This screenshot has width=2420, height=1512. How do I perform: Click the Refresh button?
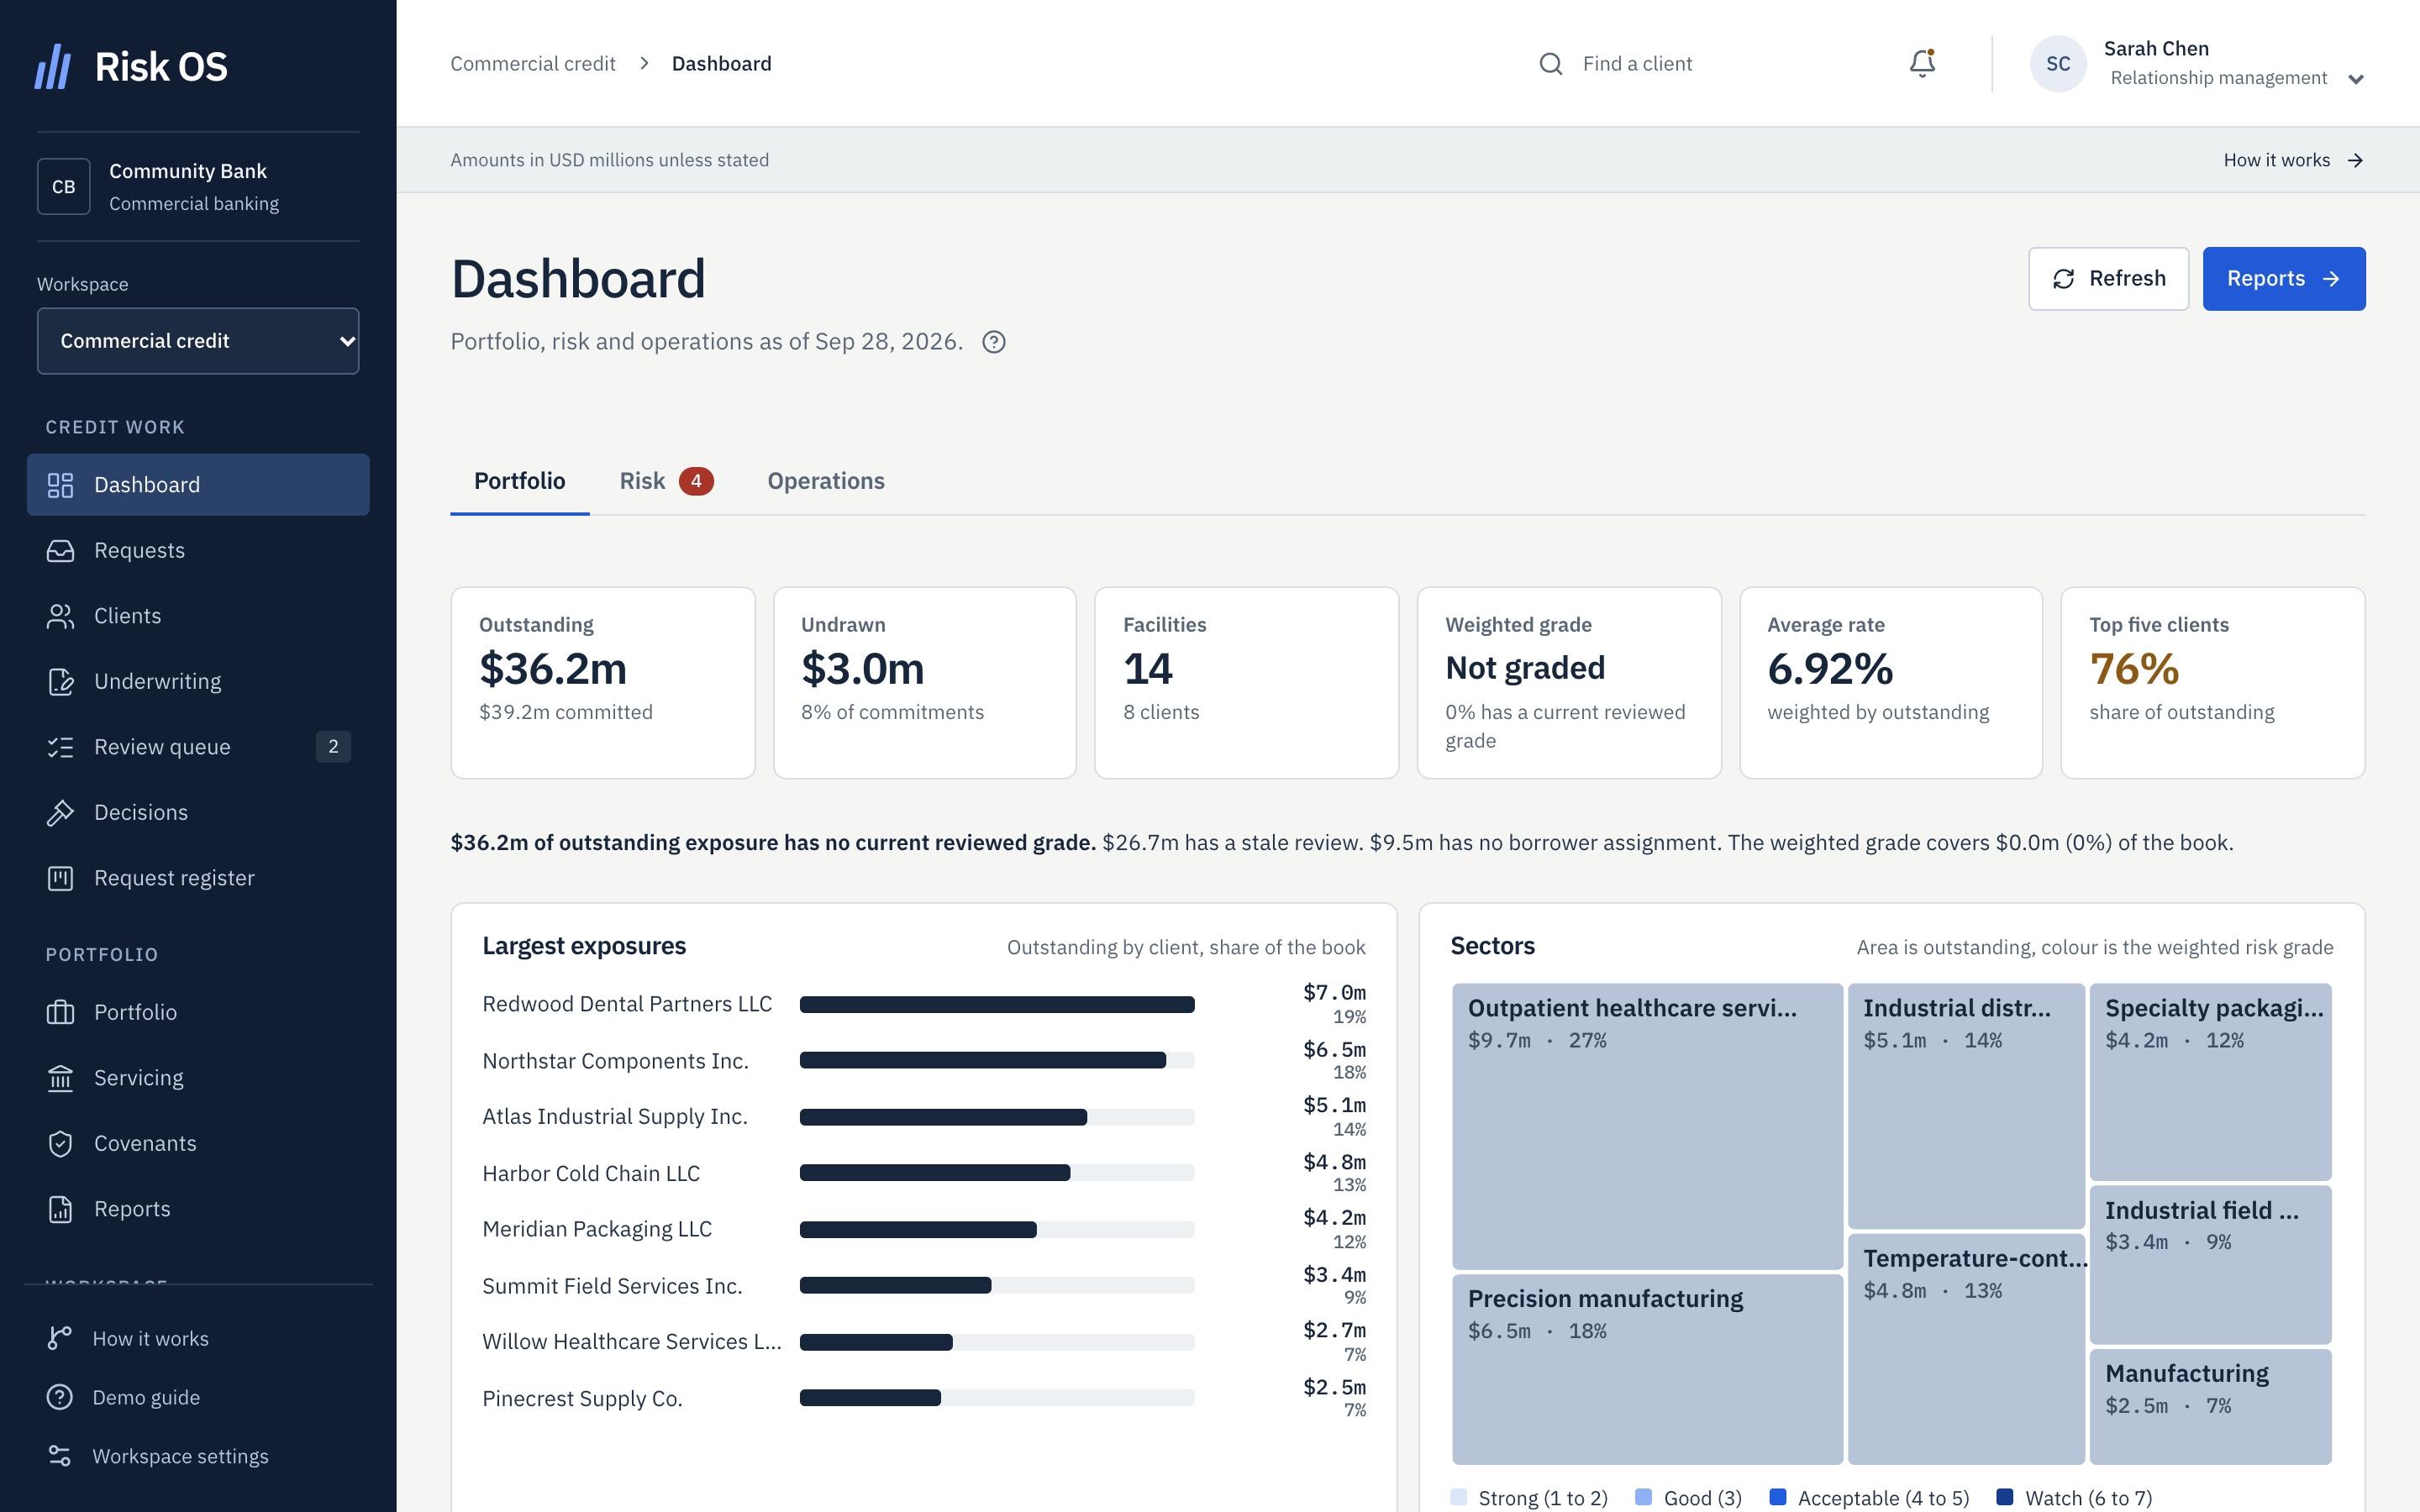click(x=2108, y=279)
